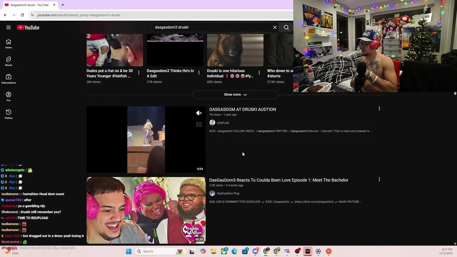Image resolution: width=457 pixels, height=257 pixels.
Task: Click the browser address bar URL
Action: click(x=79, y=15)
